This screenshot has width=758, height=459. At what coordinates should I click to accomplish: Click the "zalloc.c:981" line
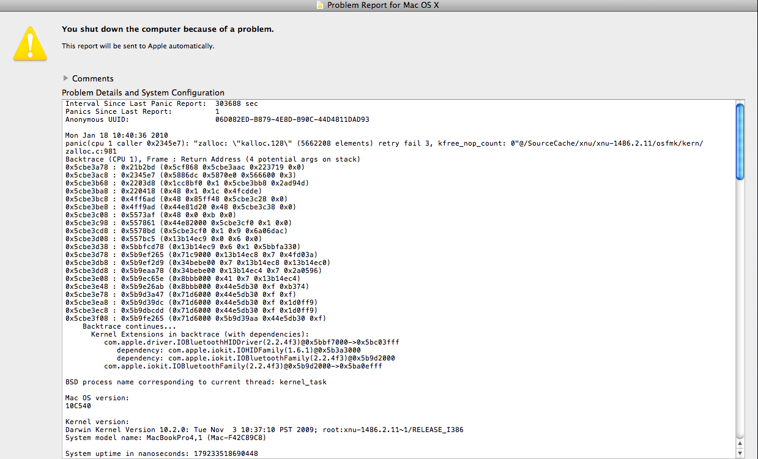click(91, 152)
